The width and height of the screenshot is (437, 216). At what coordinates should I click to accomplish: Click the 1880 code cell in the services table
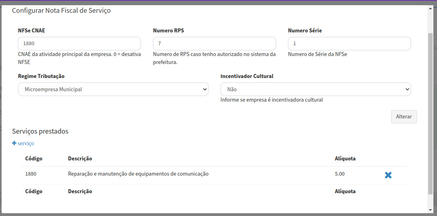pyautogui.click(x=30, y=174)
